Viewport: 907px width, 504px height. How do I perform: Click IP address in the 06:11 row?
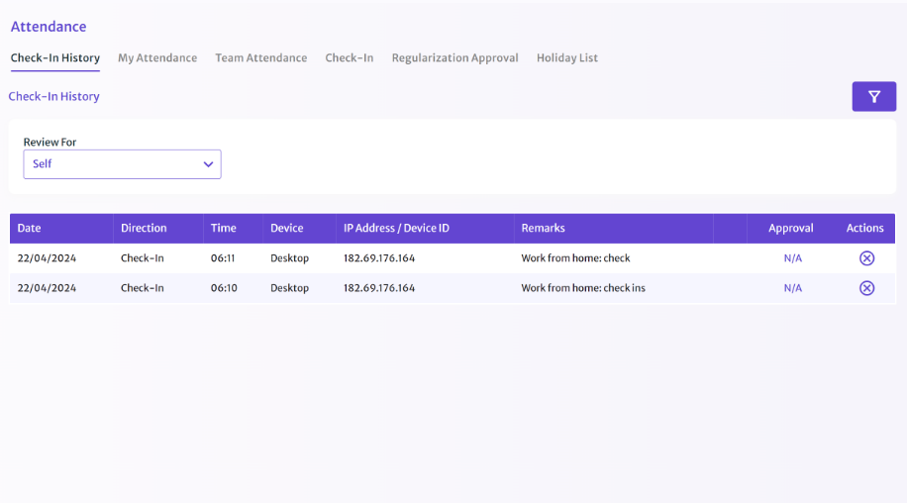click(x=379, y=258)
